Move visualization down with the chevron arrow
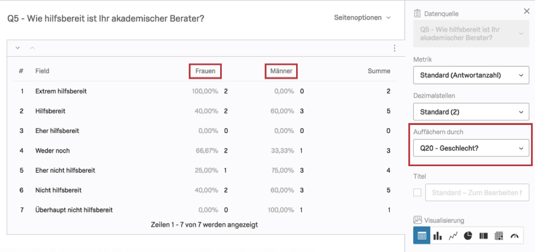Screen dimensions: 535x252 pyautogui.click(x=18, y=48)
